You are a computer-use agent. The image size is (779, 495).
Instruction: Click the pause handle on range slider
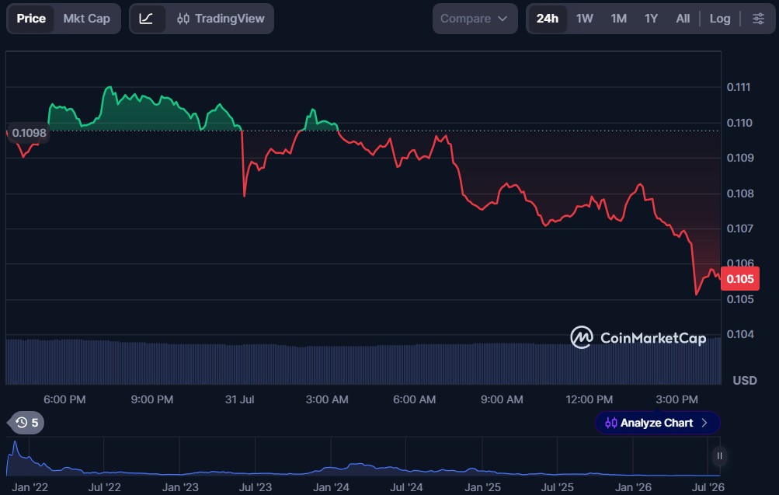click(719, 455)
